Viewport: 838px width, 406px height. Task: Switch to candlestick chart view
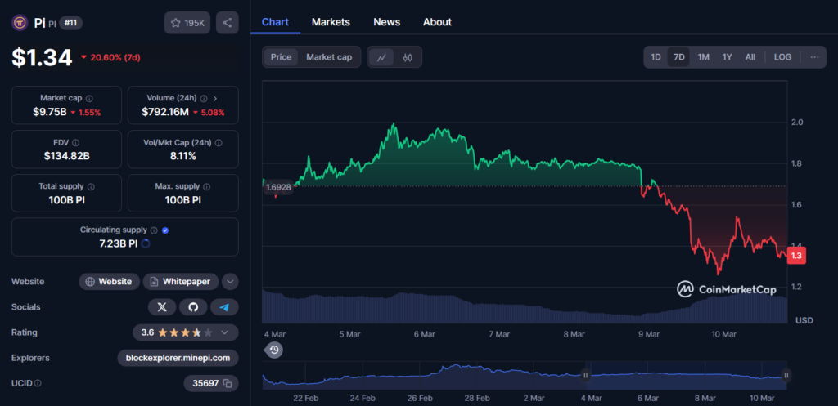click(408, 57)
